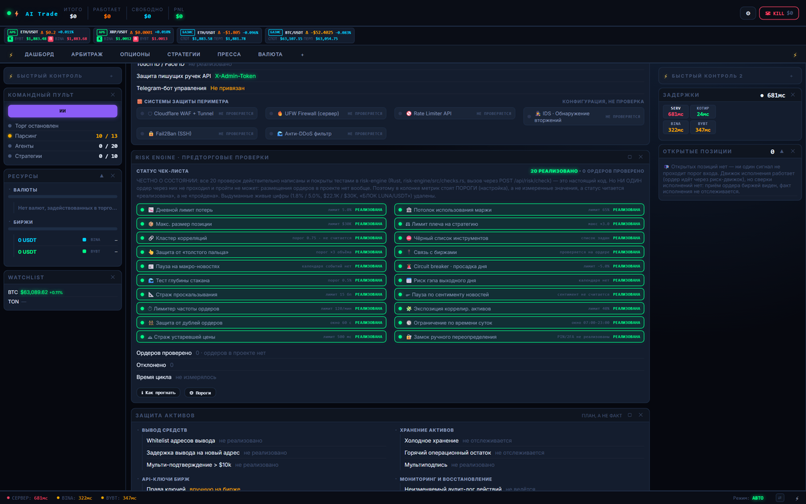
Task: Open the ОПЦИОНЫ tab
Action: pyautogui.click(x=135, y=54)
